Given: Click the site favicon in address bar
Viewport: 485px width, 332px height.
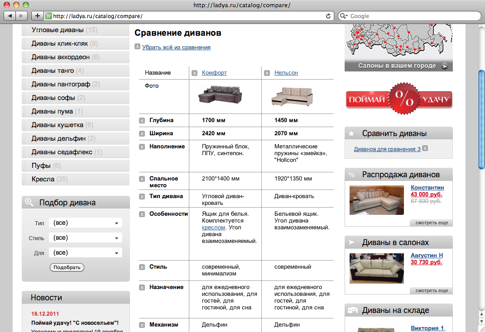Looking at the screenshot, I should tap(48, 16).
